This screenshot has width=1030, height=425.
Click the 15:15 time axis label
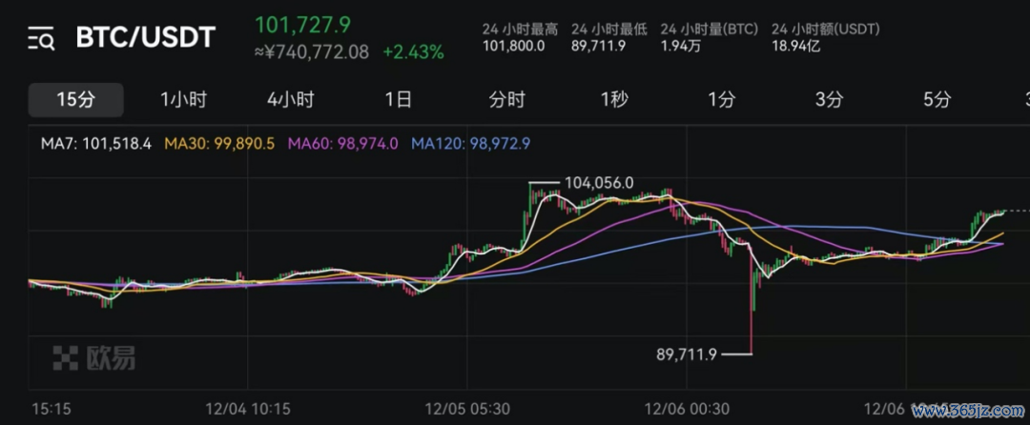pos(51,409)
